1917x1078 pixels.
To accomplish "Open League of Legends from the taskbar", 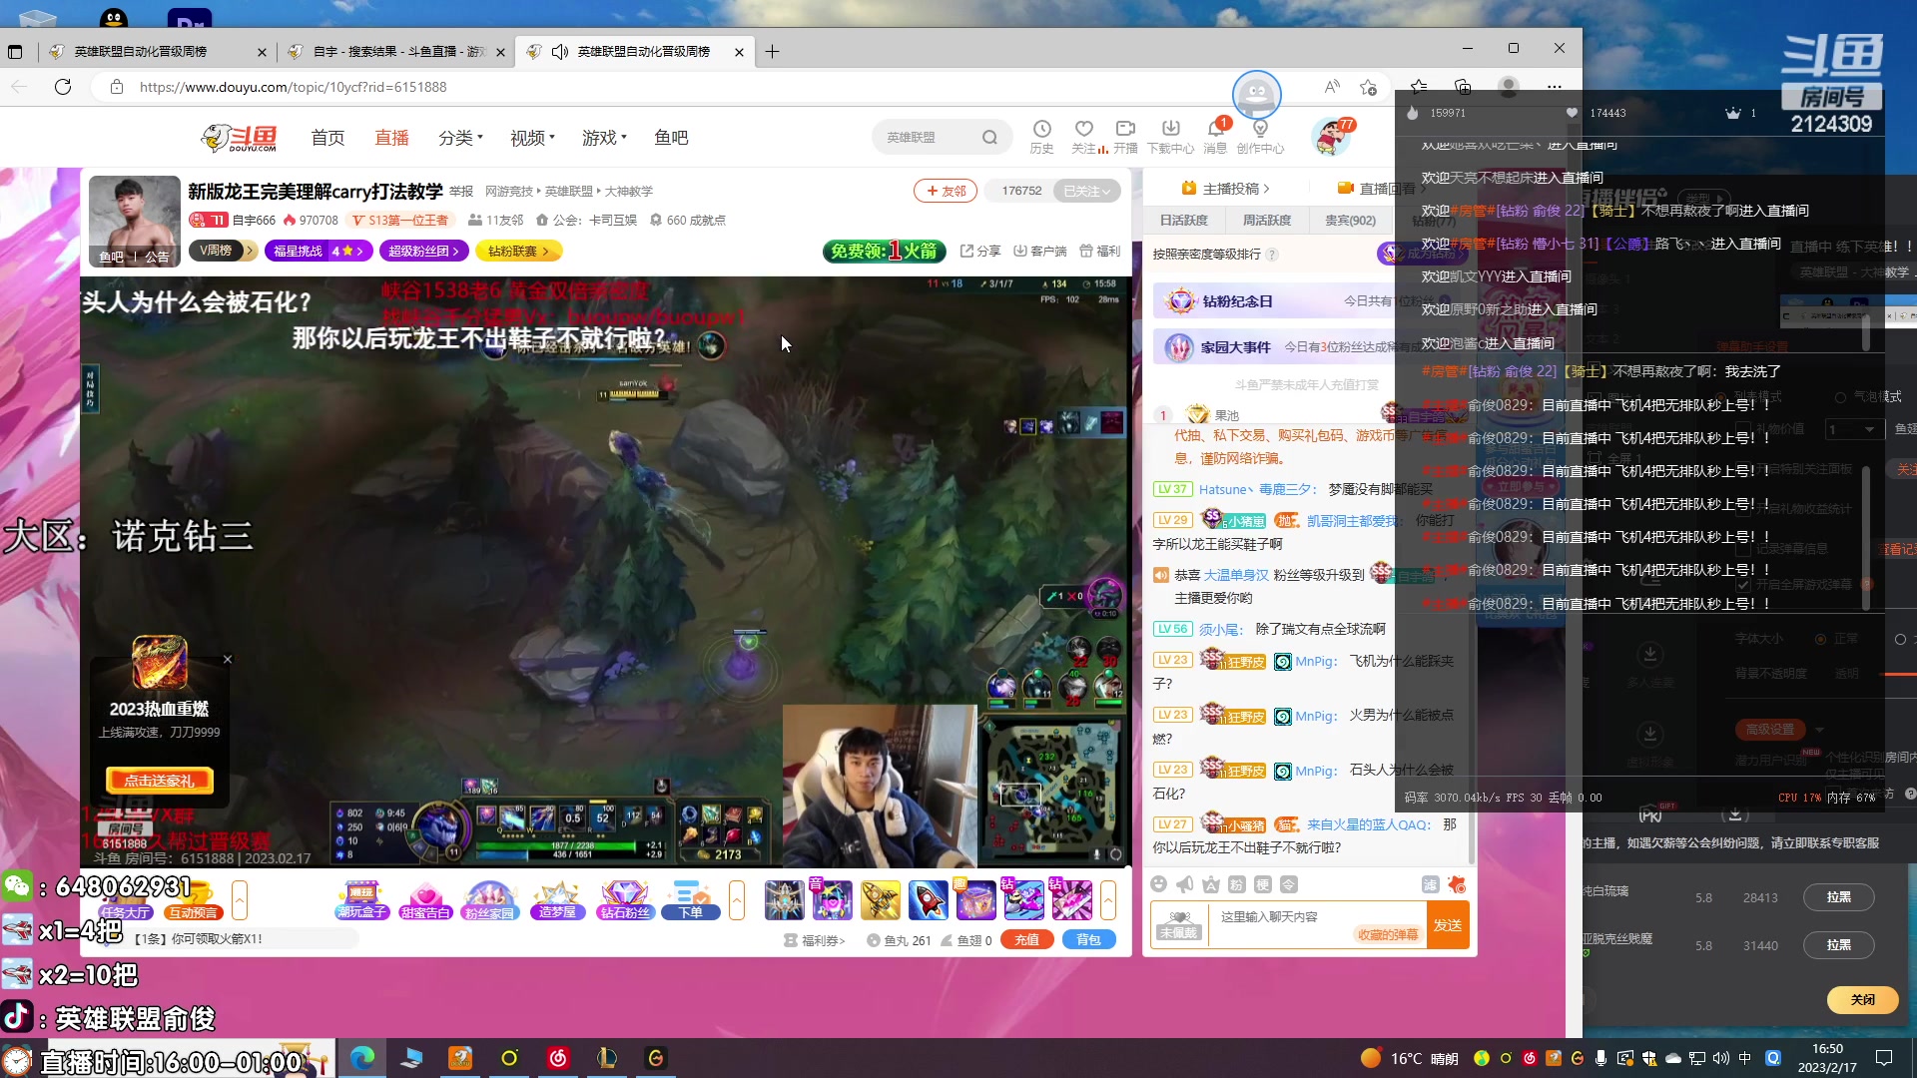I will [607, 1058].
